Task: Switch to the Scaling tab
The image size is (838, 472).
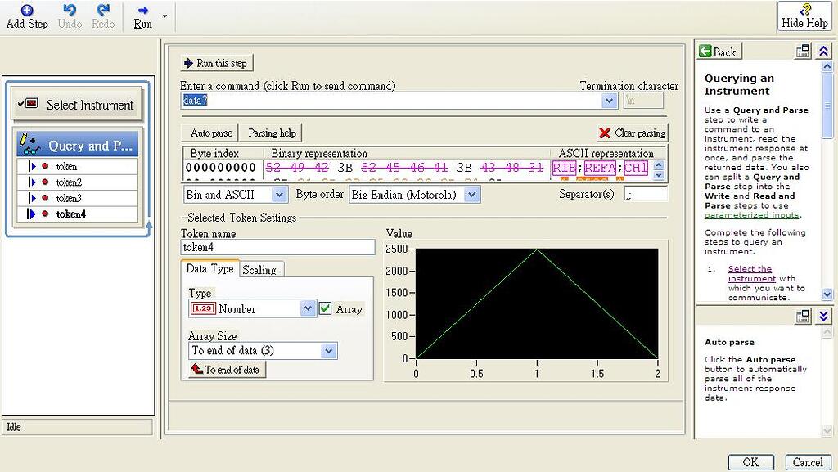Action: point(261,269)
